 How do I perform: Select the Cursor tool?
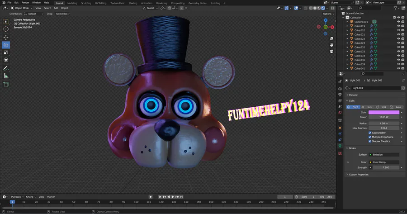pos(6,29)
